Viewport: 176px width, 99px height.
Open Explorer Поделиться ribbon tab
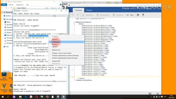pos(20,5)
